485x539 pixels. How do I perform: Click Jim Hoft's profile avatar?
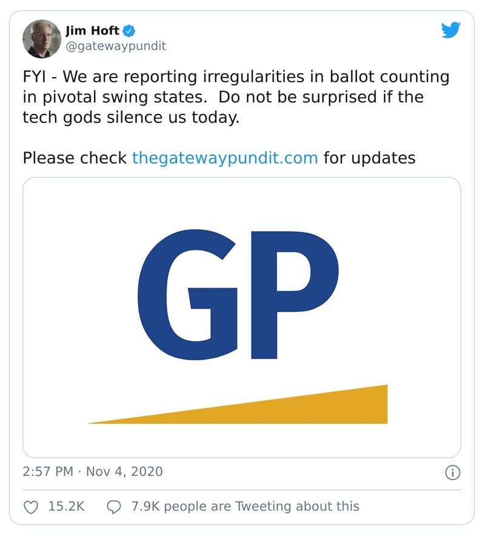(x=42, y=38)
